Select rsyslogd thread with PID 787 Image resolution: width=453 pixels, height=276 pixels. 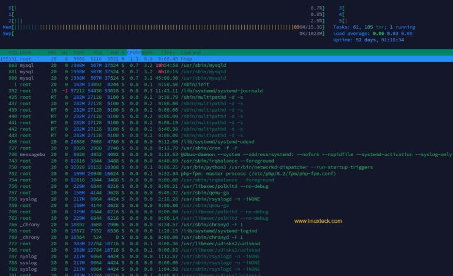click(226, 256)
